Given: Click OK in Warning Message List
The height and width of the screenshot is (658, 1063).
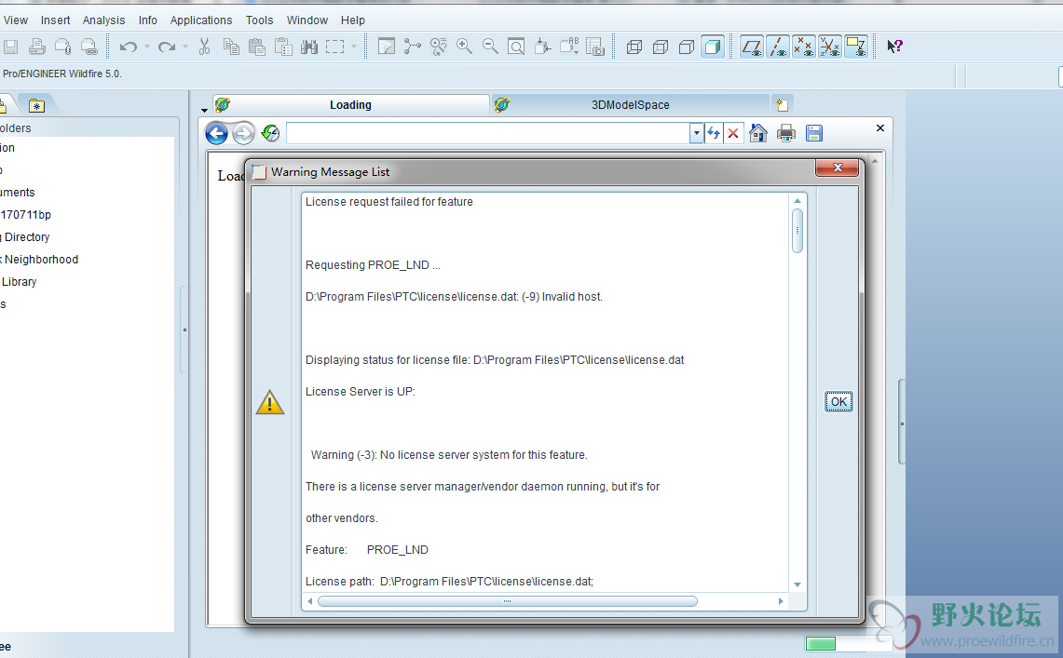Looking at the screenshot, I should tap(838, 401).
